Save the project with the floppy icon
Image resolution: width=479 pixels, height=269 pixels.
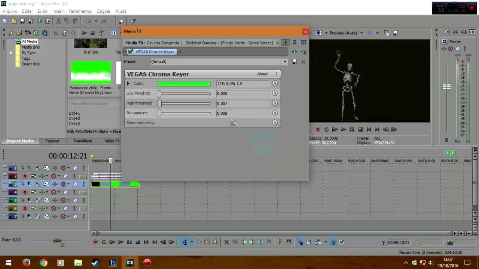22,21
